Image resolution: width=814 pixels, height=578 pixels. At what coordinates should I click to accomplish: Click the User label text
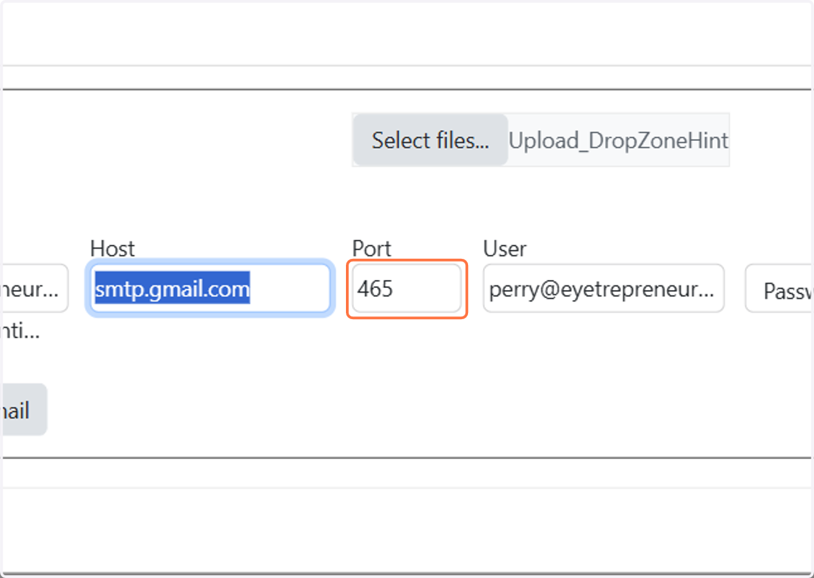[x=505, y=249]
